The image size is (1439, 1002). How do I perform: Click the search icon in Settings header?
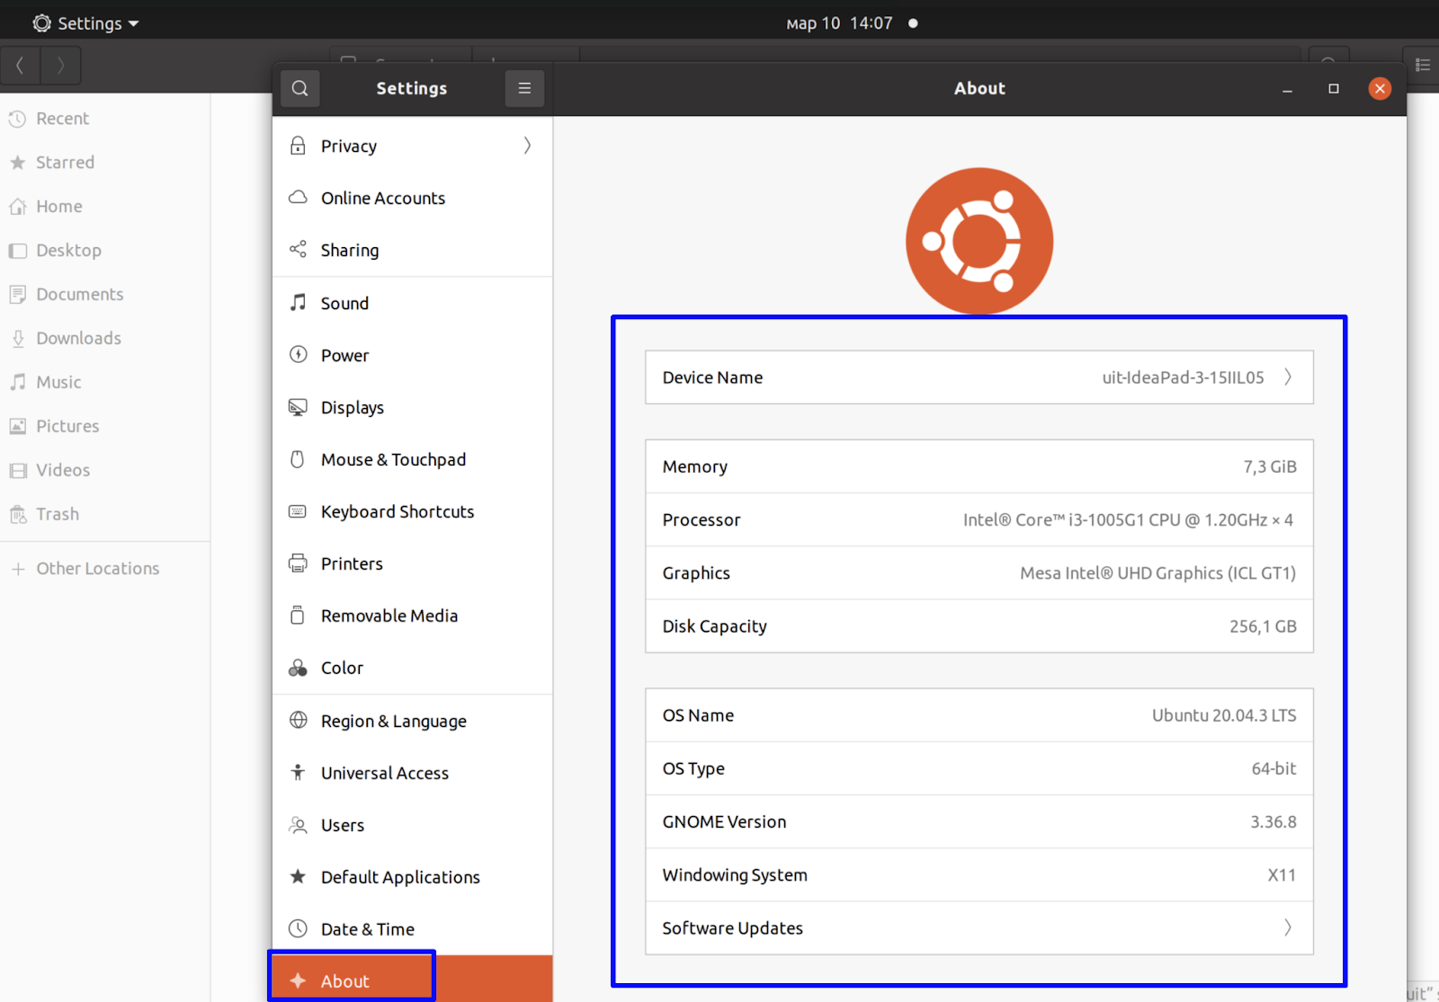point(300,88)
